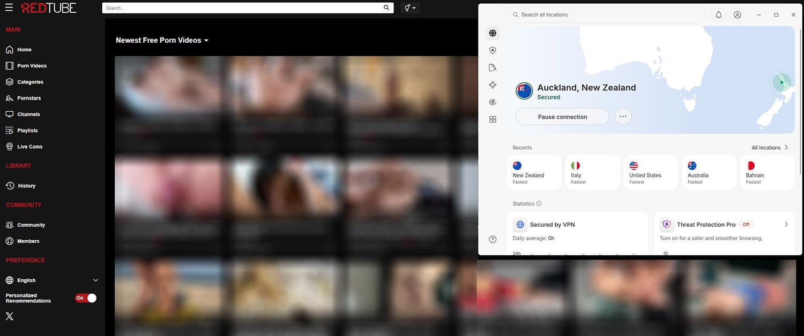Open the VPN account profile icon
This screenshot has height=336, width=804.
click(738, 15)
